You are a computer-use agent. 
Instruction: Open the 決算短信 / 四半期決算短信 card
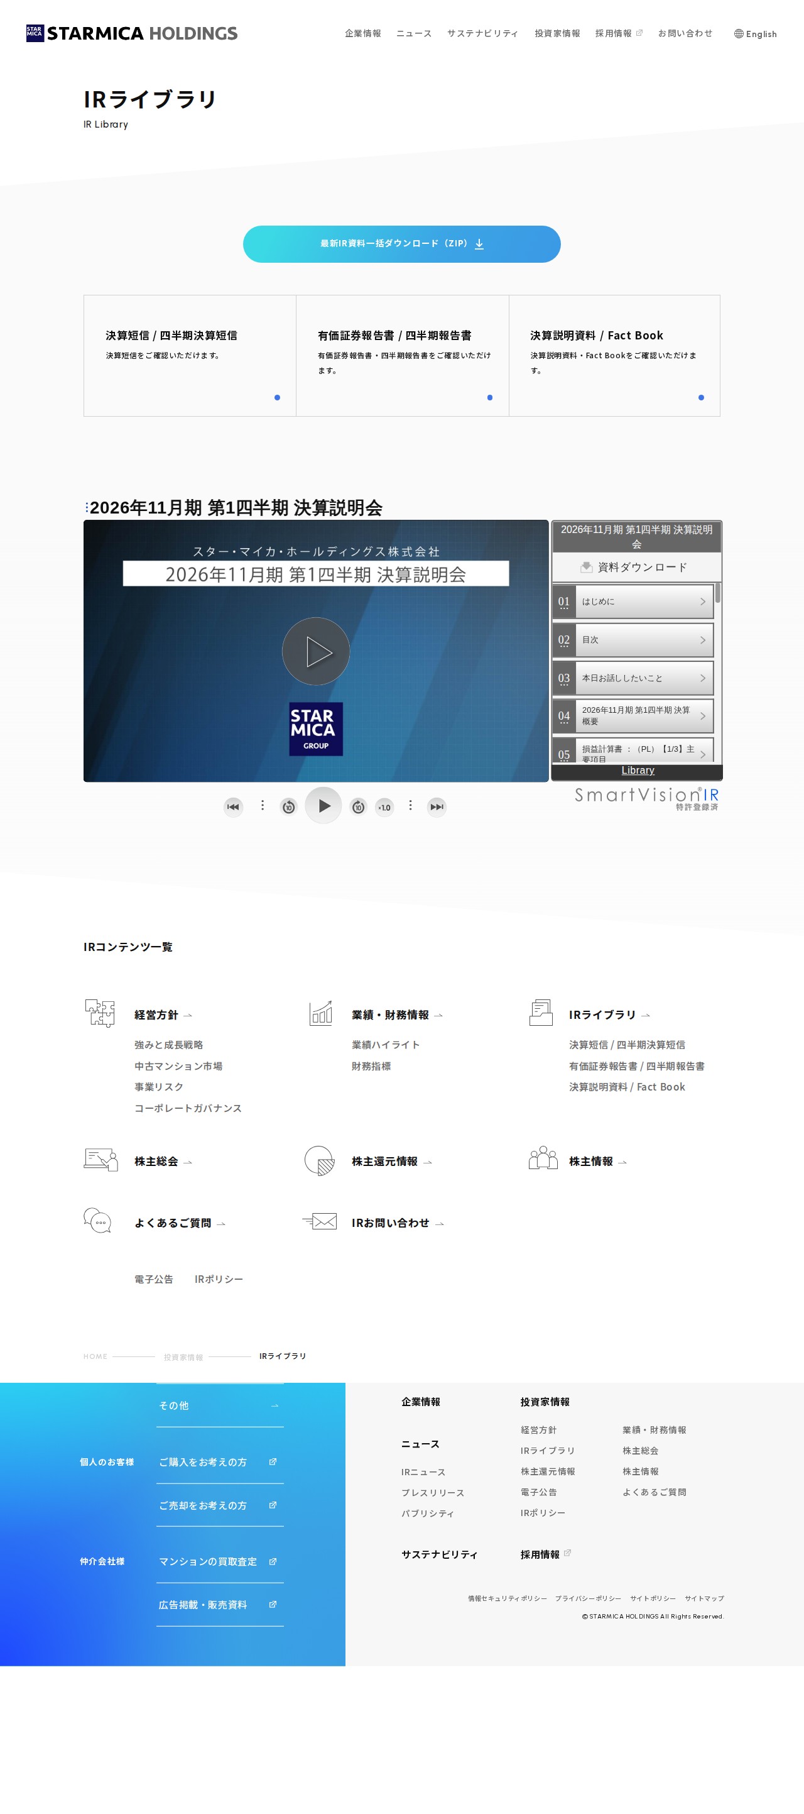(190, 356)
